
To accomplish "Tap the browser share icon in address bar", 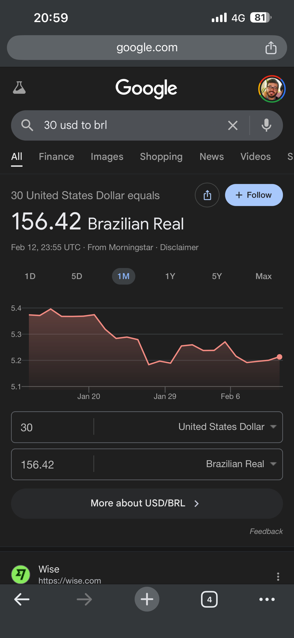I will pos(271,48).
